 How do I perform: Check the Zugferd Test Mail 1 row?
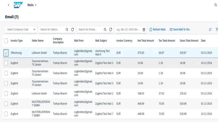[6, 104]
